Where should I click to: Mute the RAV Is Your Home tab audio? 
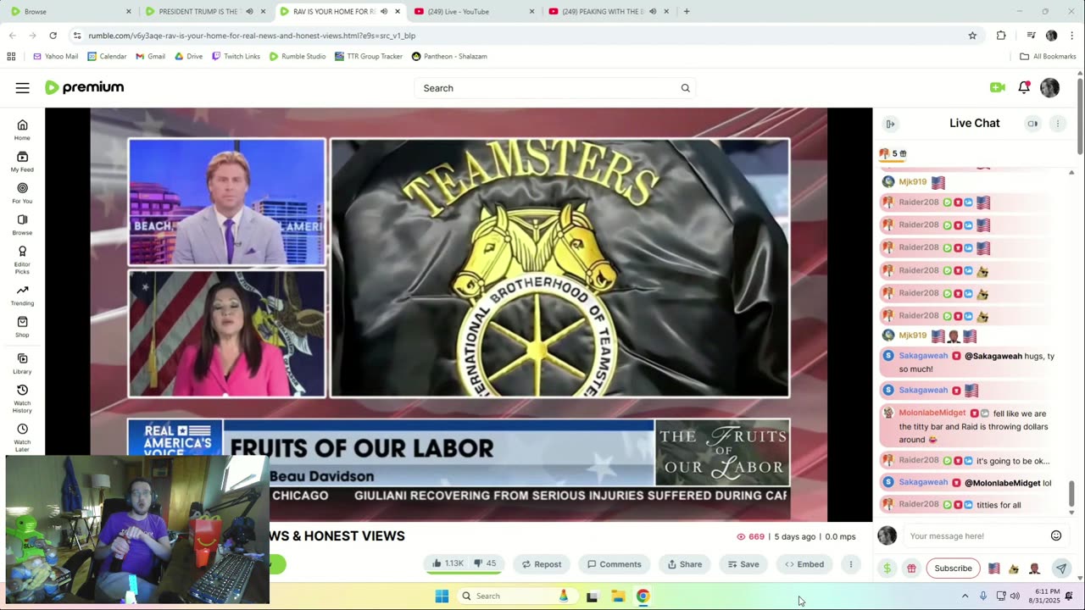pyautogui.click(x=384, y=12)
